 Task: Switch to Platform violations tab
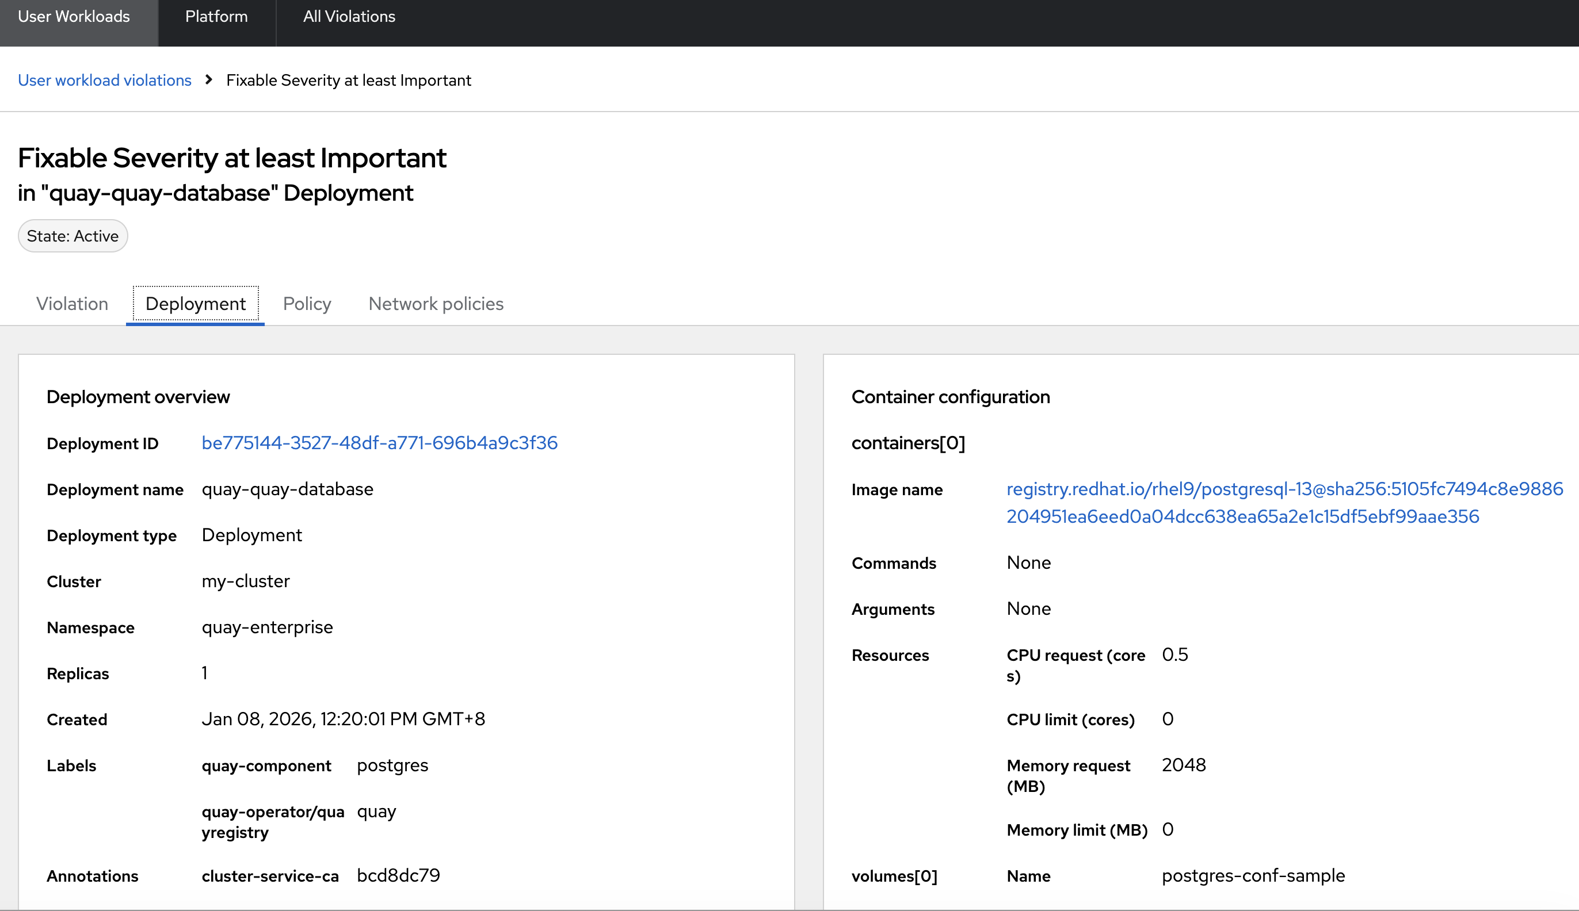coord(216,17)
